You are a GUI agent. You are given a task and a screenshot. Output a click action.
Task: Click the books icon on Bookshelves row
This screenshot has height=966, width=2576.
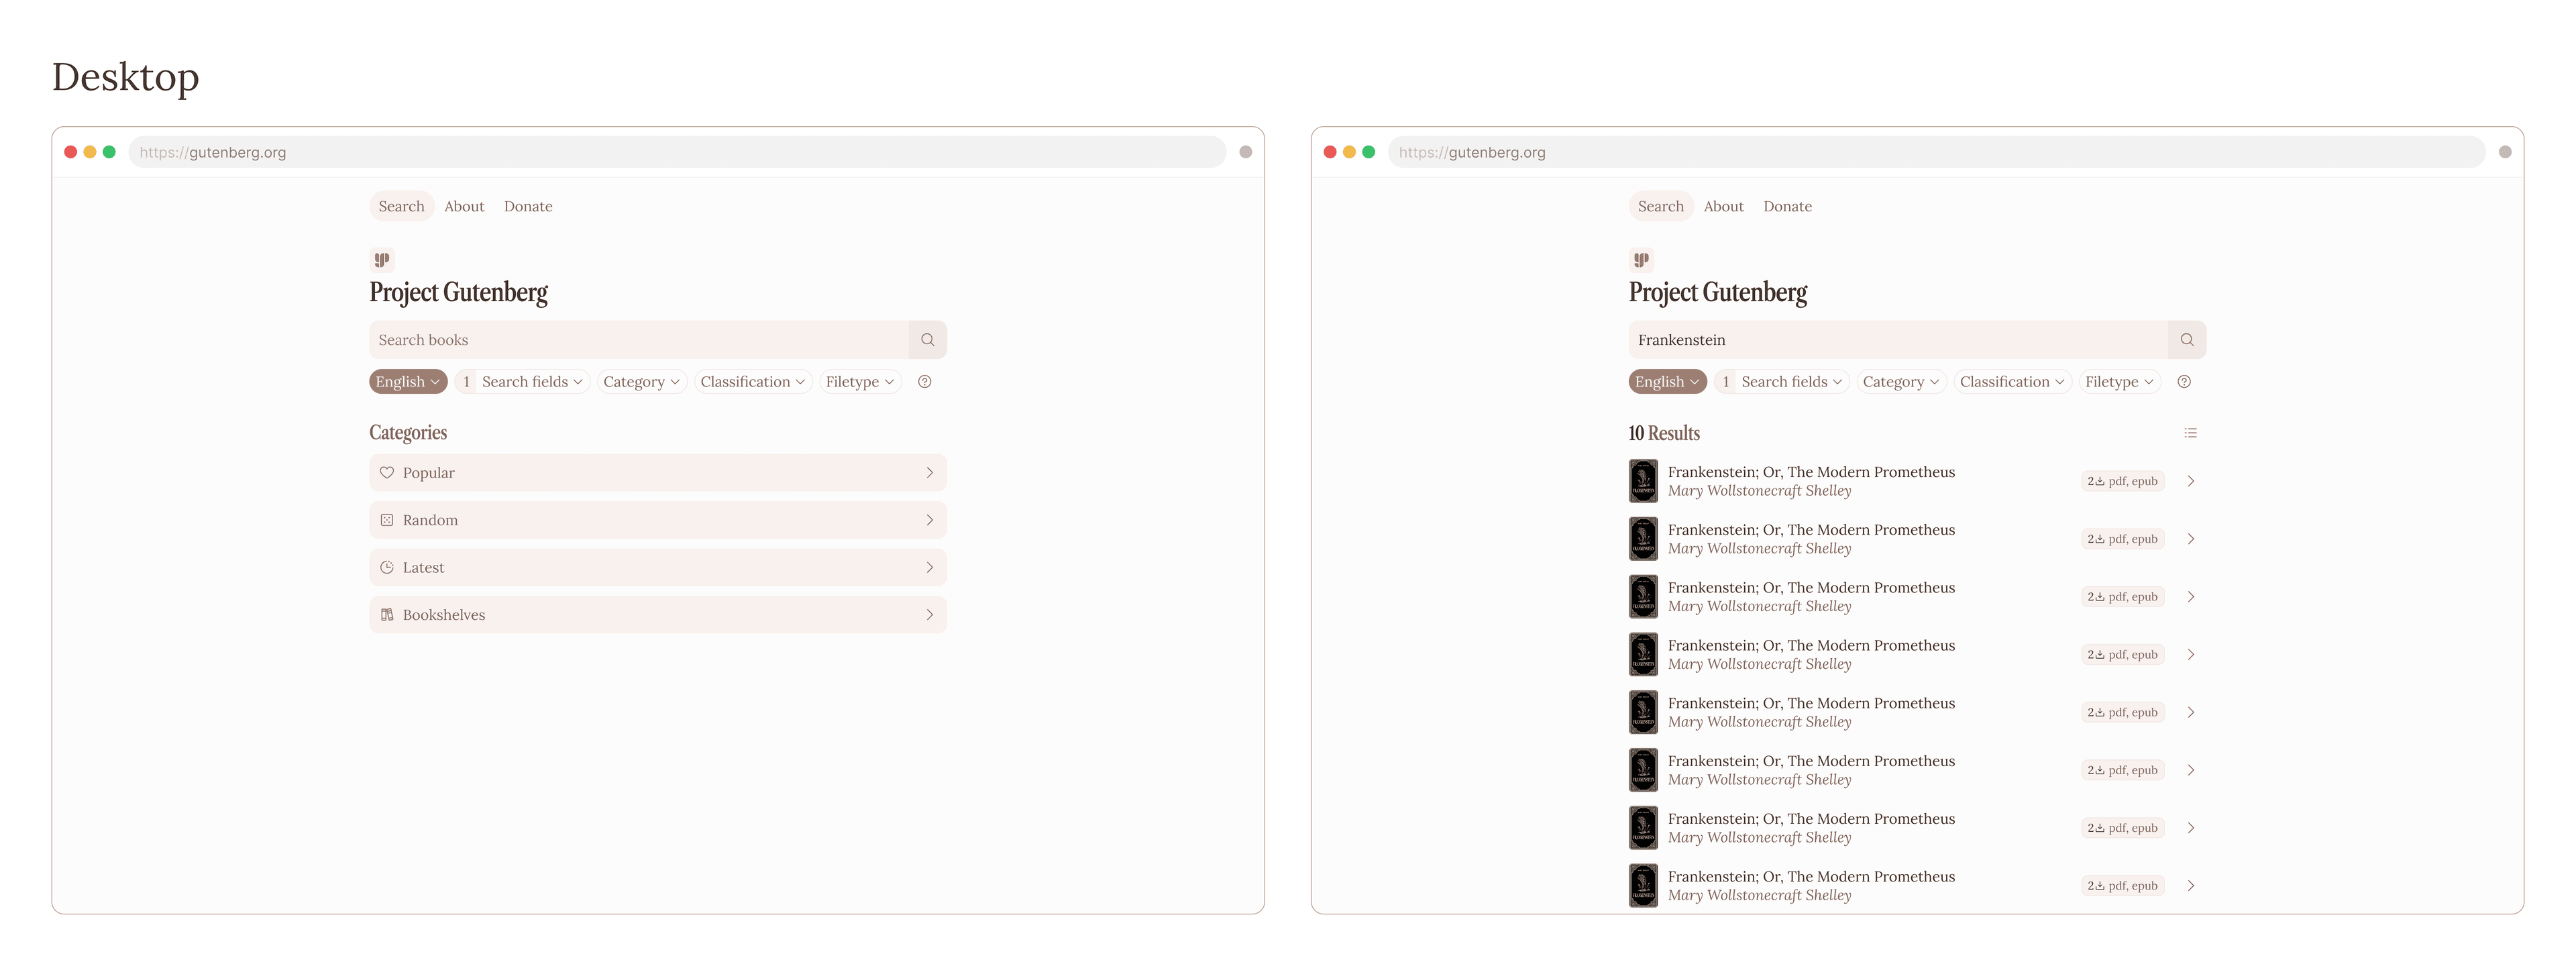coord(387,615)
